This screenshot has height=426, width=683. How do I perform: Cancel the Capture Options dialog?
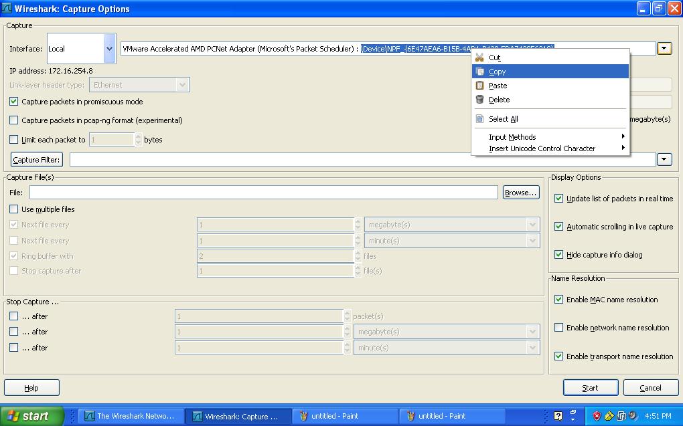coord(650,388)
